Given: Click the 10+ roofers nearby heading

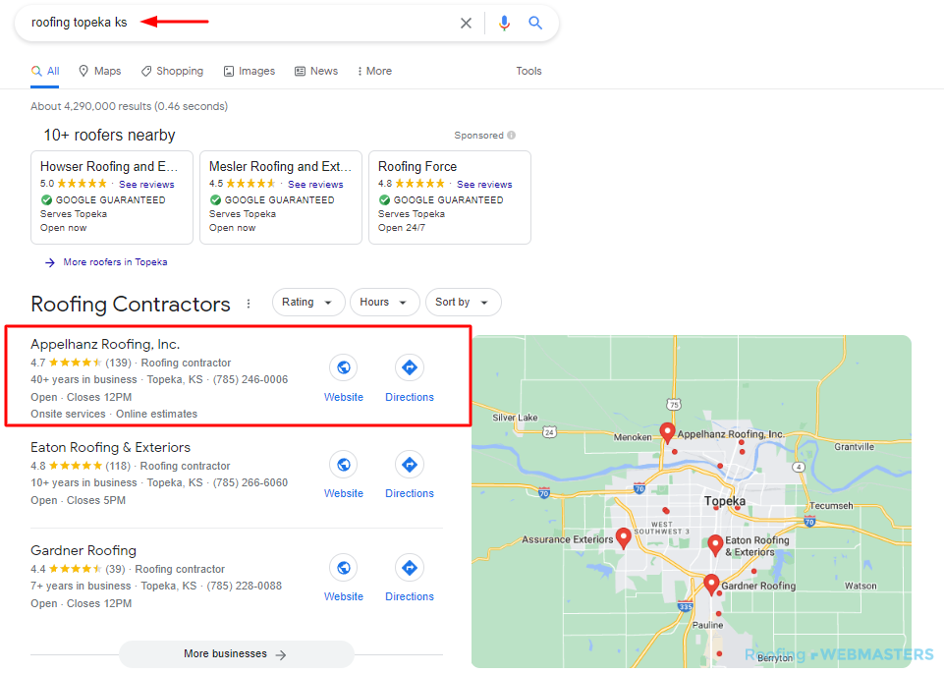Looking at the screenshot, I should 109,135.
